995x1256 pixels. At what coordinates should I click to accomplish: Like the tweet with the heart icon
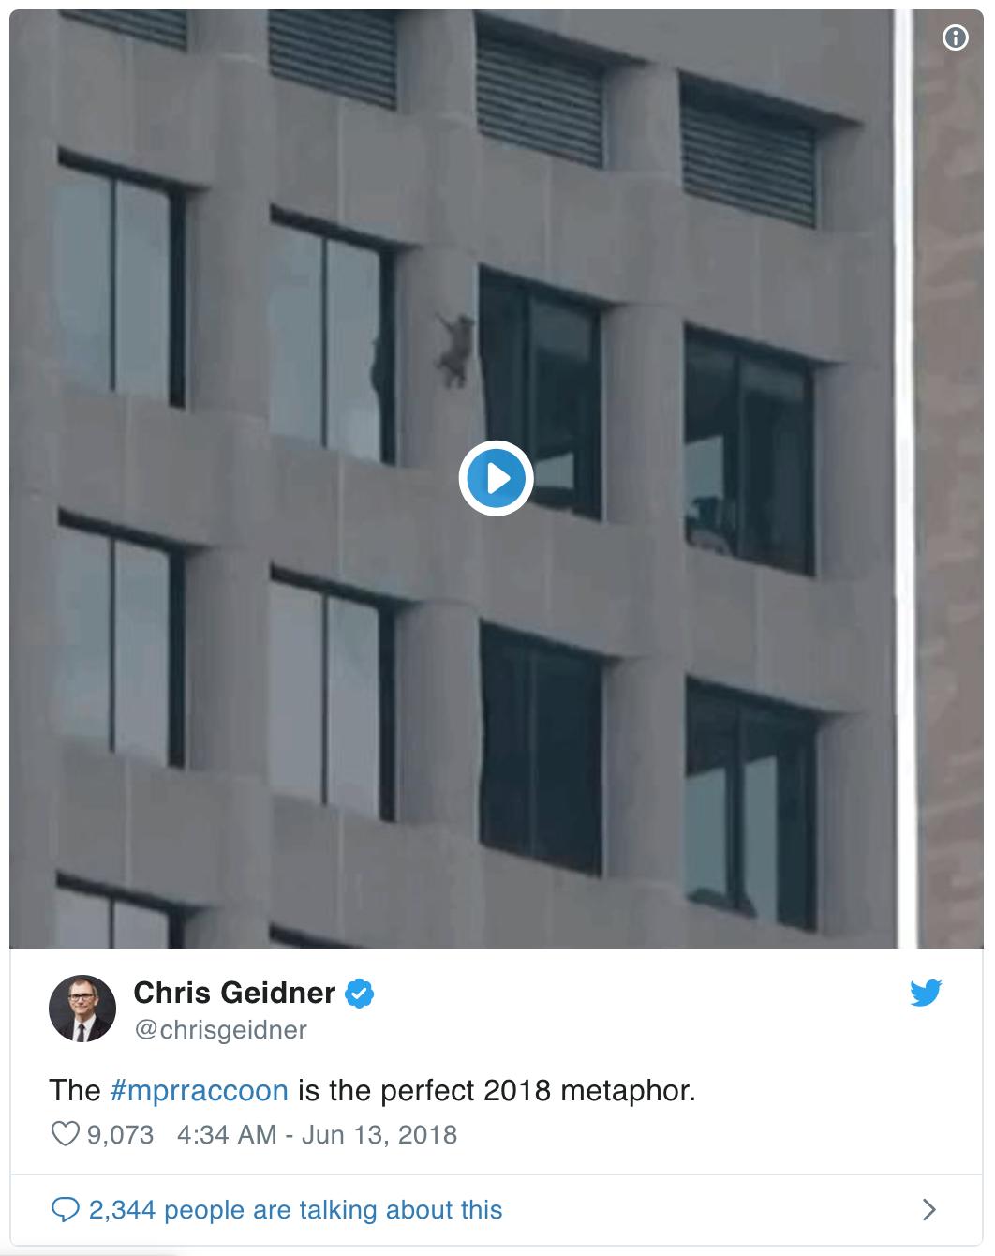coord(64,1134)
